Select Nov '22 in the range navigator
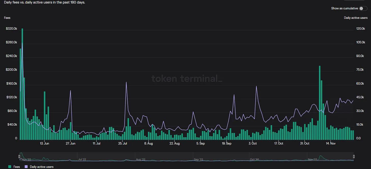The height and width of the screenshot is (169, 371). tap(313, 159)
